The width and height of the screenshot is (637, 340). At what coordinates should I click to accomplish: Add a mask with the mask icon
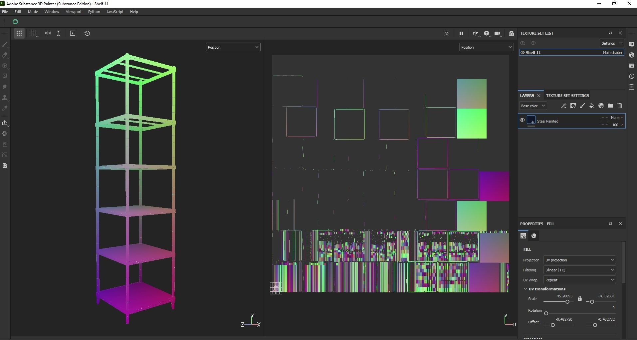tap(573, 106)
